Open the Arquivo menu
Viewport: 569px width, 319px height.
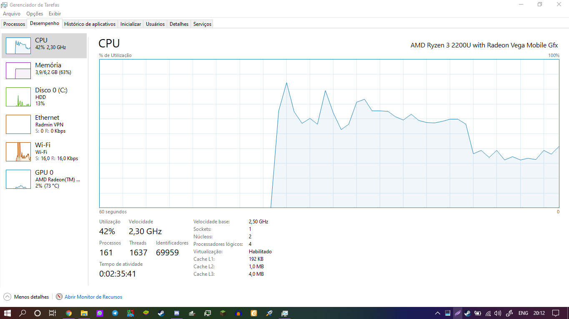[x=12, y=14]
